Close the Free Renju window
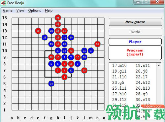This screenshot has width=165, height=122. tap(157, 2)
